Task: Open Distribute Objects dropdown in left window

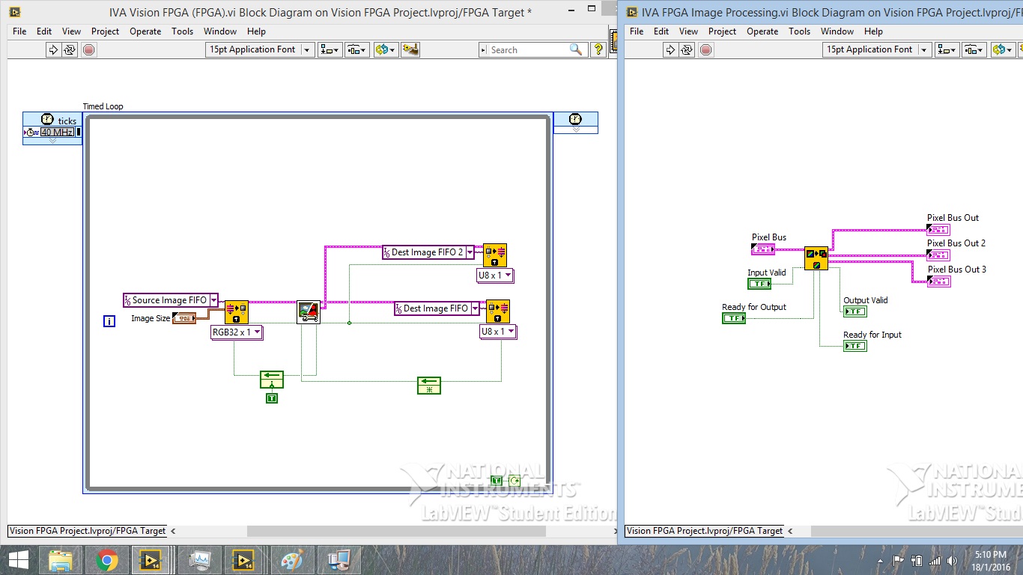Action: (357, 49)
